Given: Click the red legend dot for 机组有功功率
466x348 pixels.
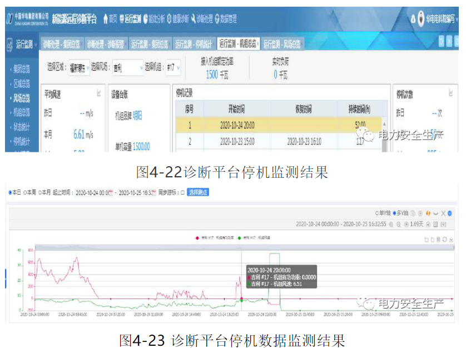Looking at the screenshot, I should 197,238.
